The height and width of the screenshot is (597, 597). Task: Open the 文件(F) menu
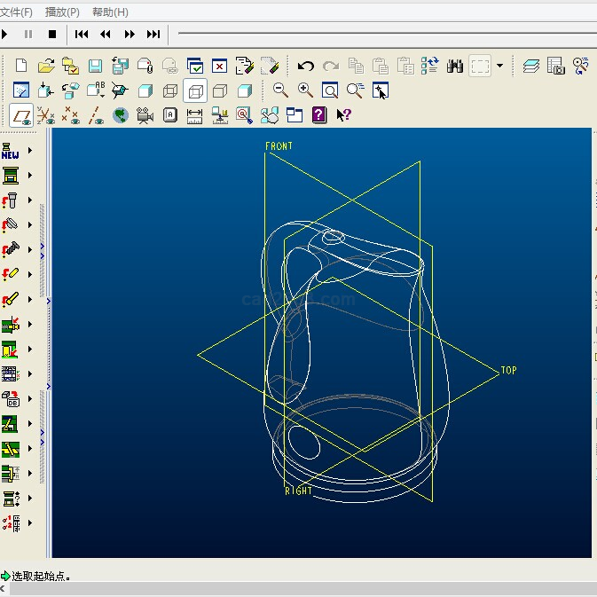(16, 12)
